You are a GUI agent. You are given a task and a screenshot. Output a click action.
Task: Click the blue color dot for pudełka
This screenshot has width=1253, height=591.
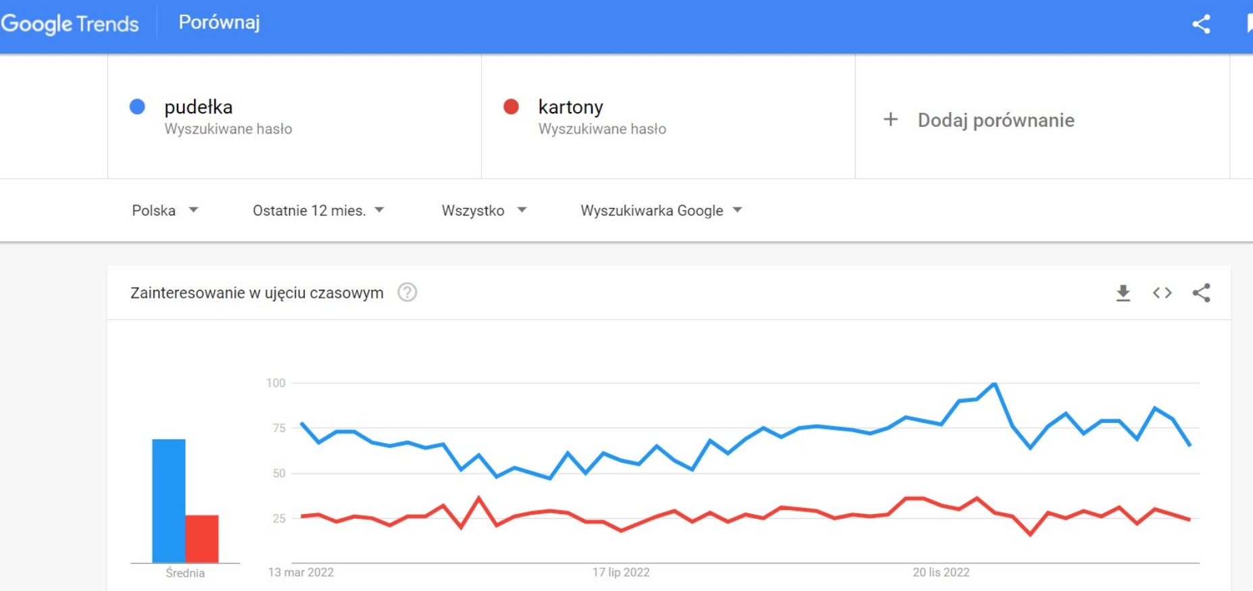[137, 107]
